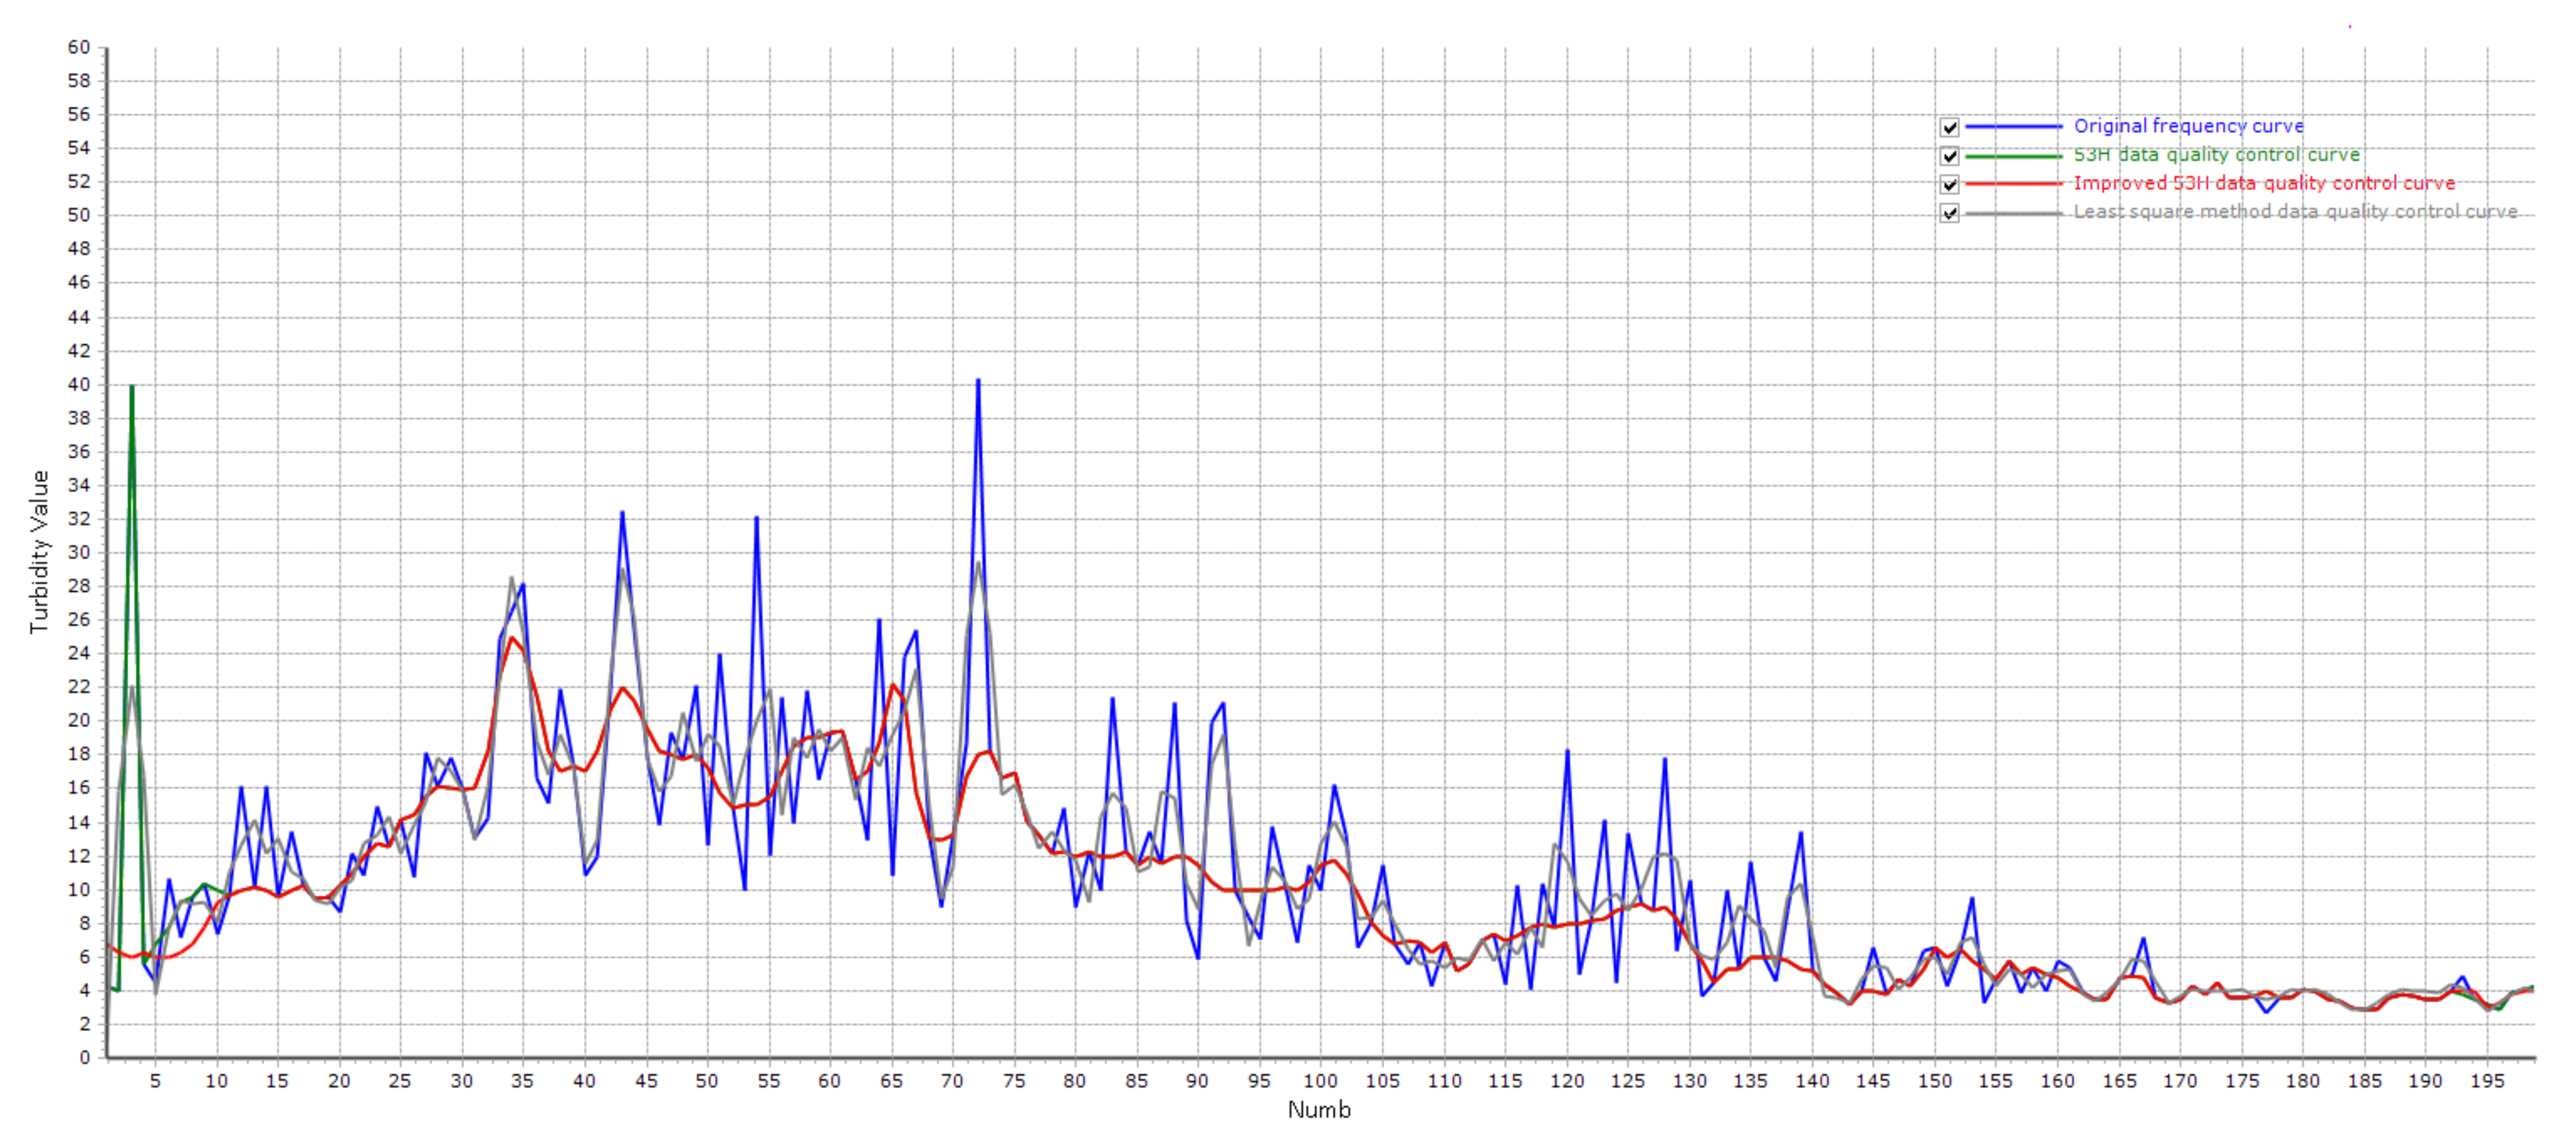Click the gray legend line sample
Screen dimensions: 2566x1145
(2013, 213)
